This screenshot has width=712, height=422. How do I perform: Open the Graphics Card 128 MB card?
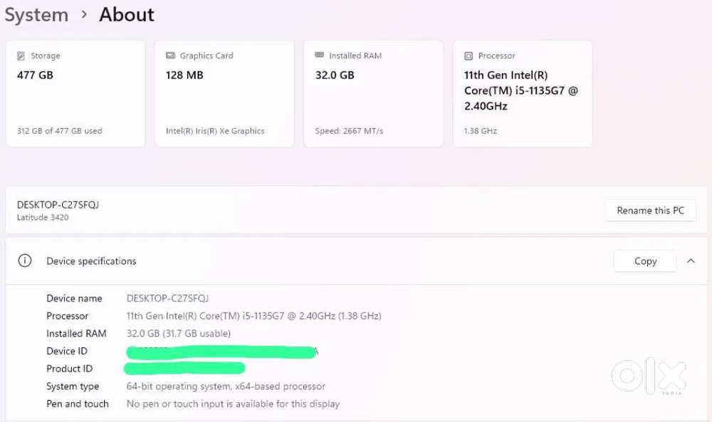point(224,94)
